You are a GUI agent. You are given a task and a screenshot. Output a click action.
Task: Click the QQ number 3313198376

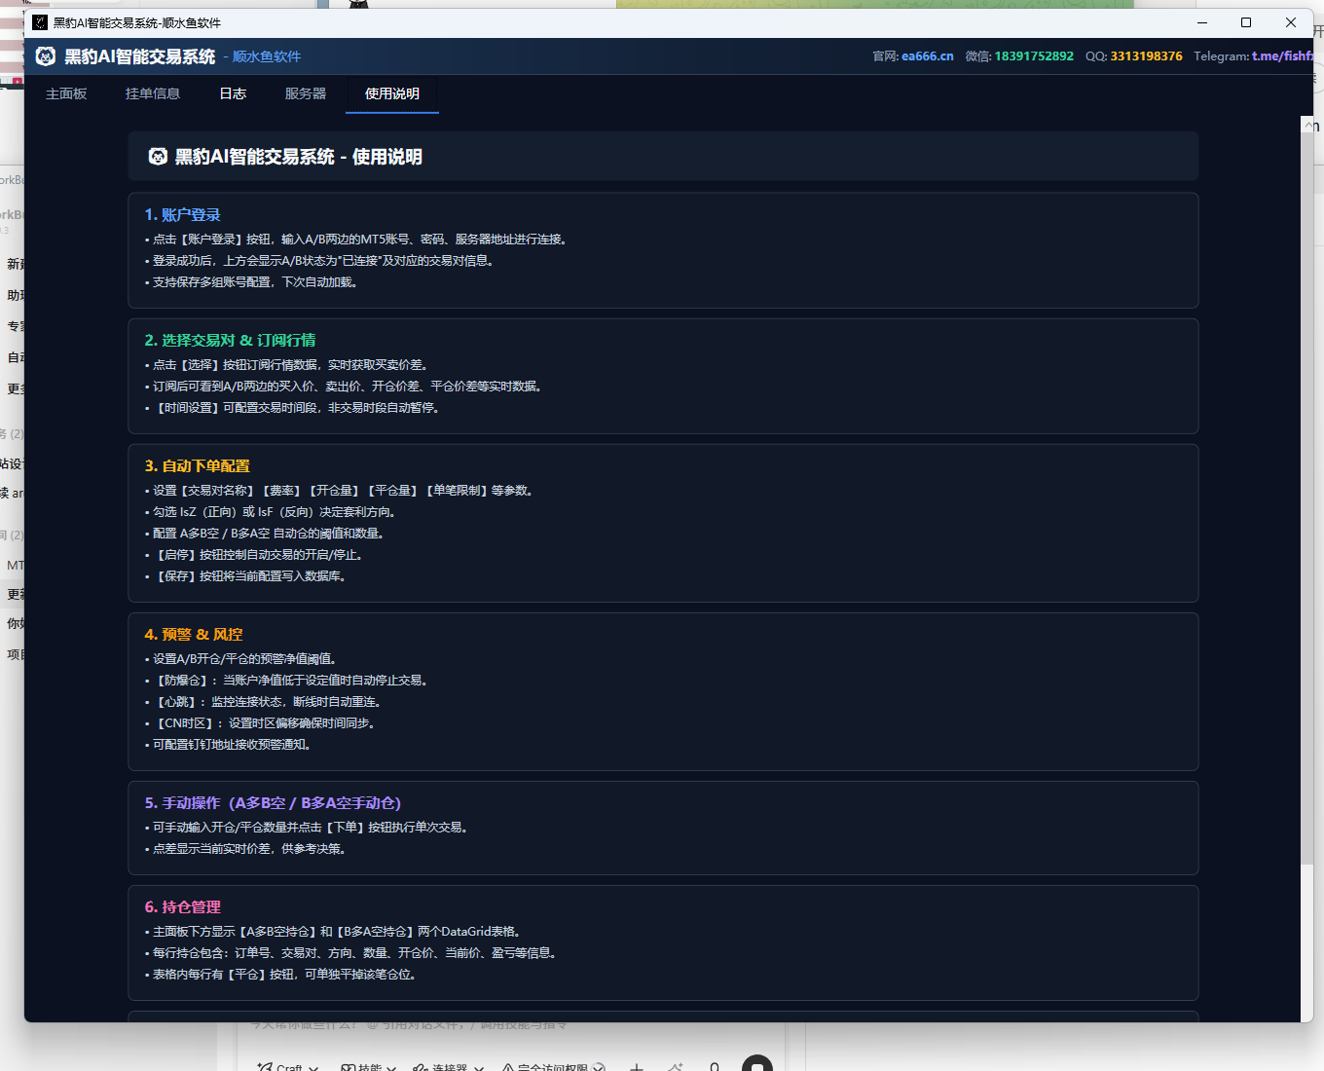[x=1147, y=56]
